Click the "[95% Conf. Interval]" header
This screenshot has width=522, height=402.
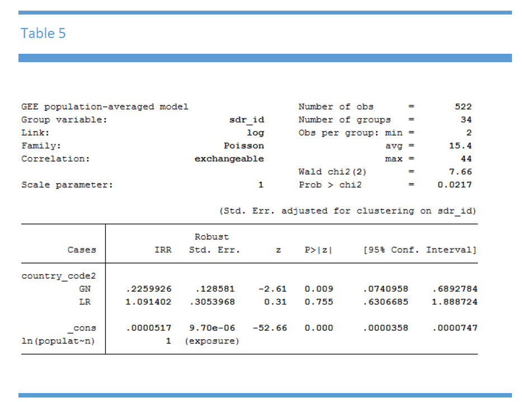pyautogui.click(x=420, y=250)
